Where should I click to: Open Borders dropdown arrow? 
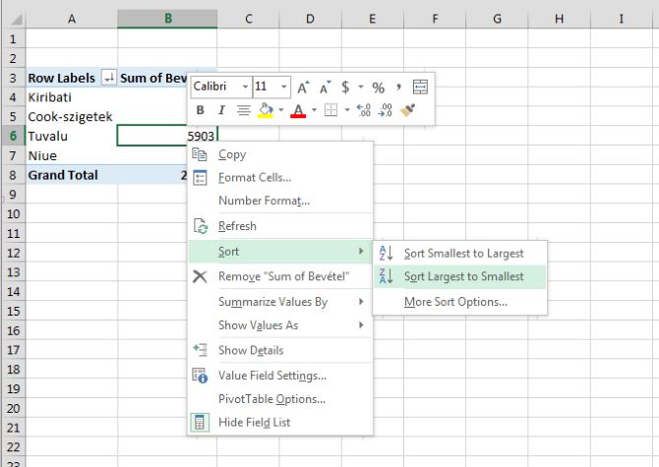click(x=347, y=110)
